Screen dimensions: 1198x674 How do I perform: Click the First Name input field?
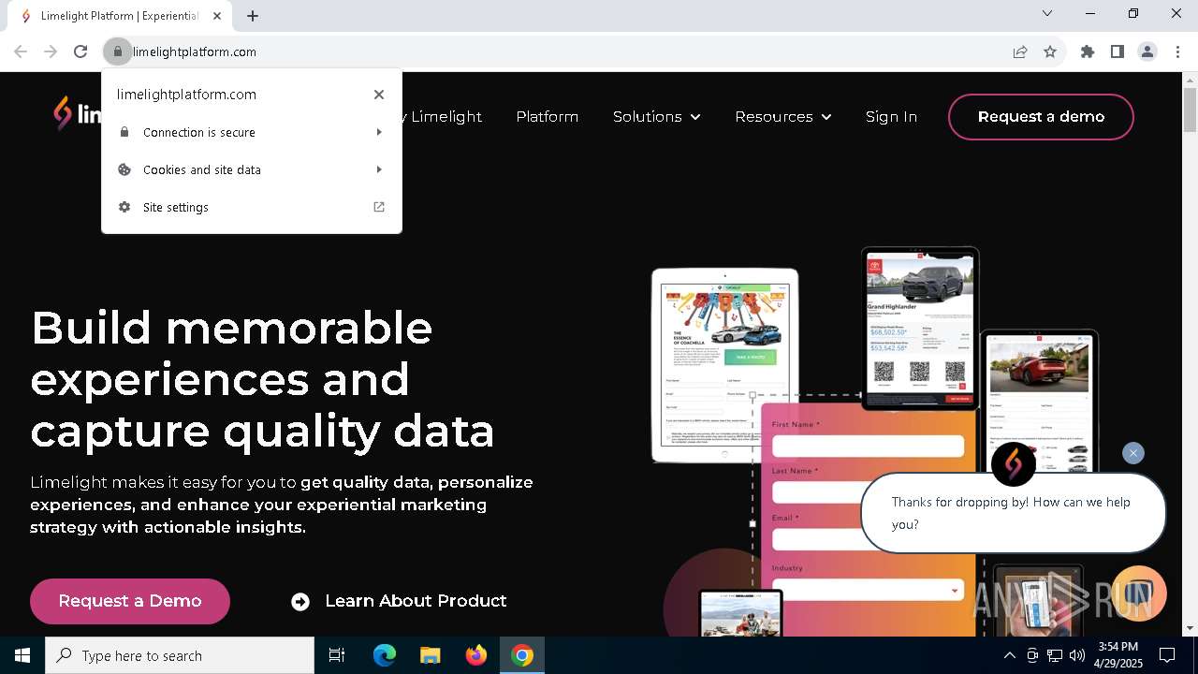(868, 447)
